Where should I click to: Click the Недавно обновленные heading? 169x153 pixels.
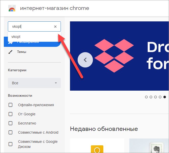pyautogui.click(x=104, y=129)
